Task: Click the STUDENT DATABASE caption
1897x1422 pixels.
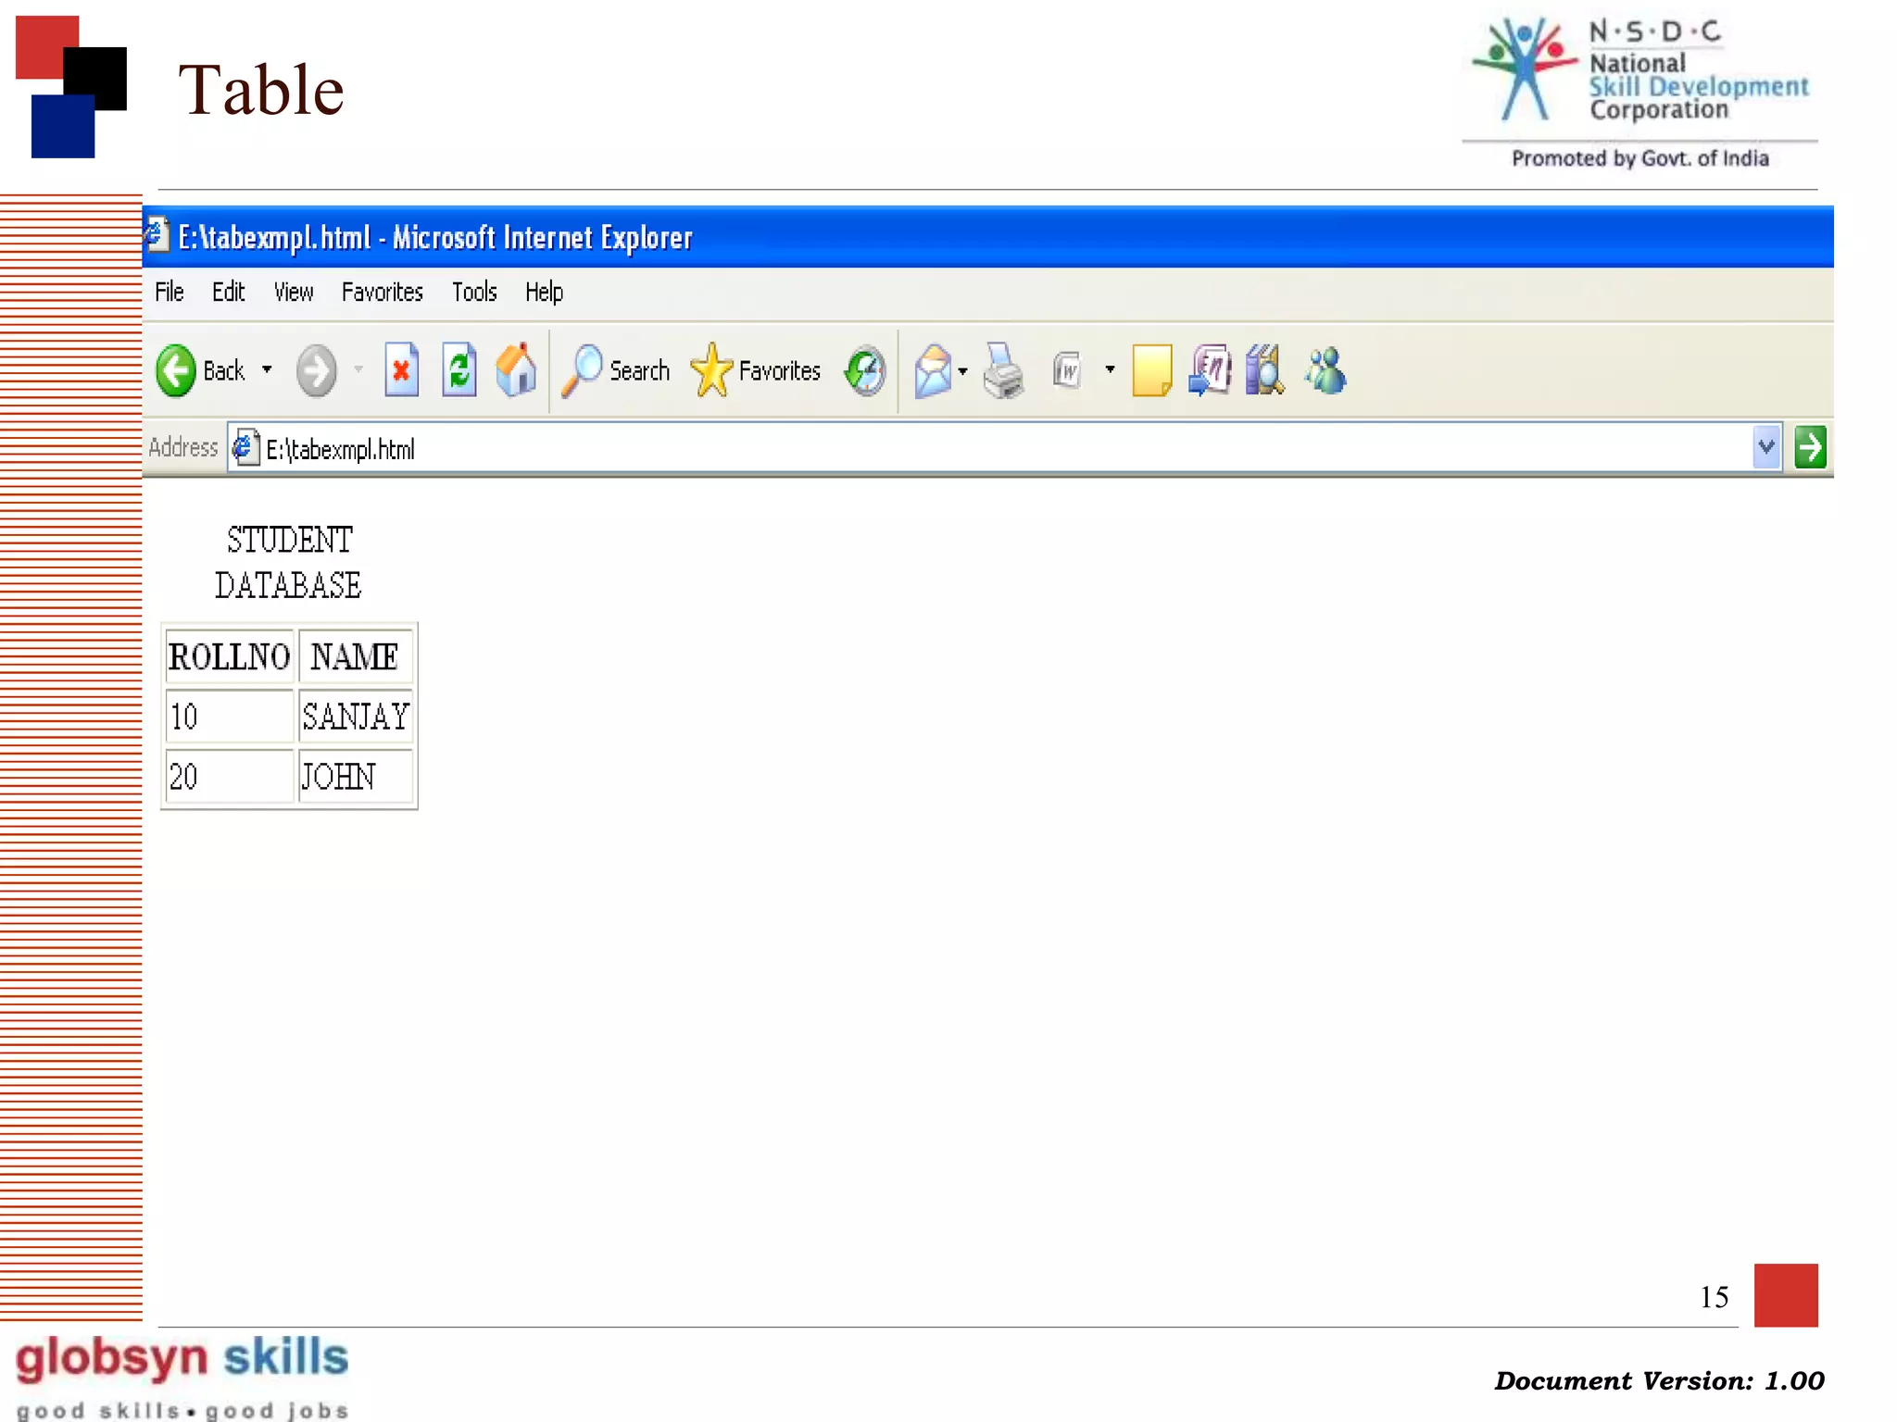Action: pyautogui.click(x=288, y=563)
